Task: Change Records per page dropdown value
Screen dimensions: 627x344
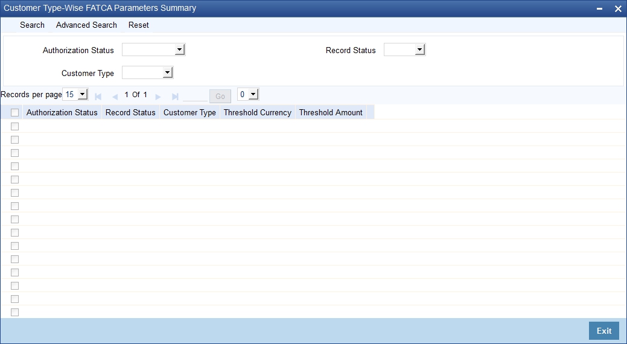Action: point(75,94)
